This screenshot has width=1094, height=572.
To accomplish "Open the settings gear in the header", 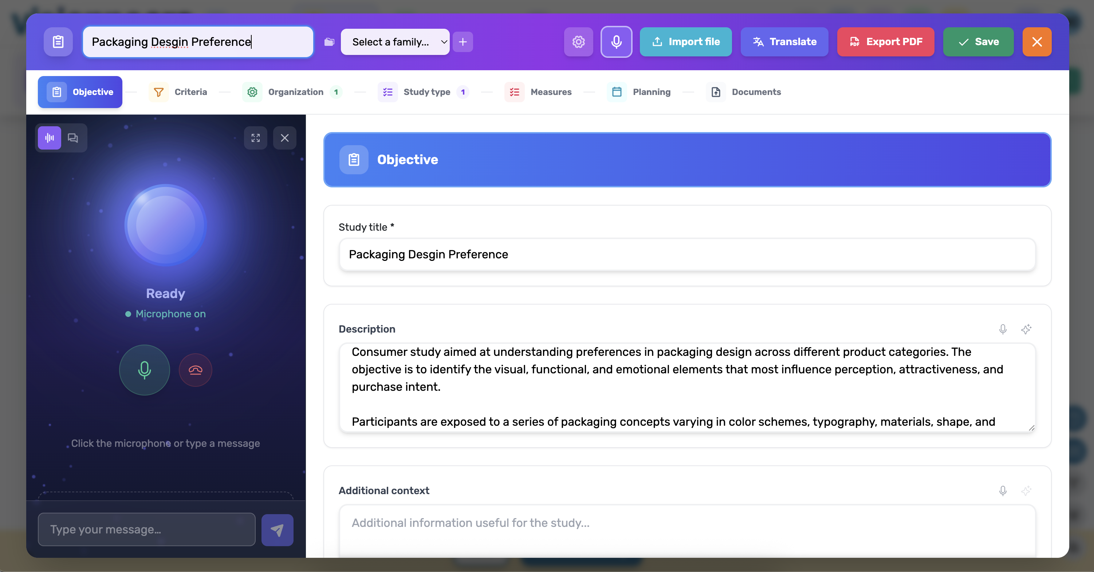I will [x=578, y=41].
